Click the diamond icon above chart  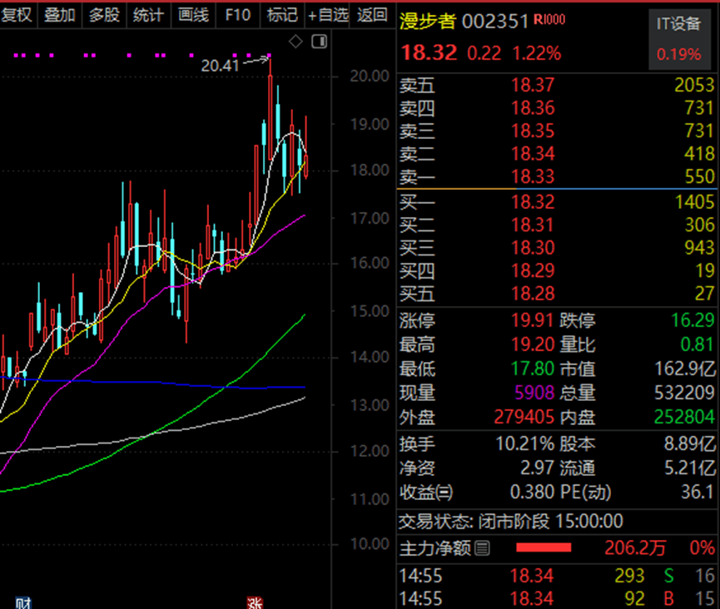coord(295,42)
